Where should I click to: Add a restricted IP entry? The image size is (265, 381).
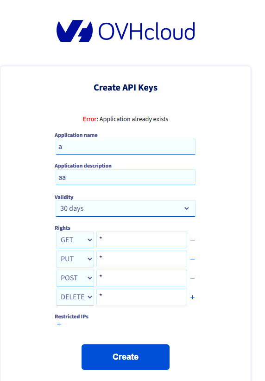pos(59,324)
